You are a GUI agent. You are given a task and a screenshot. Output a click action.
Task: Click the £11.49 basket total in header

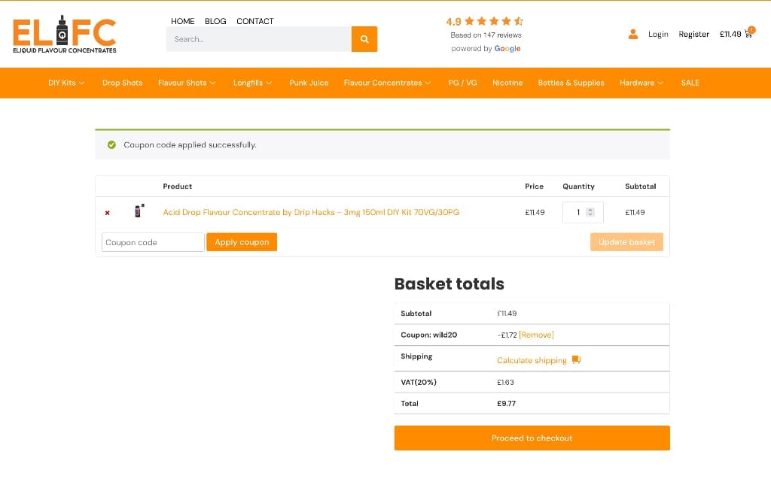[730, 34]
